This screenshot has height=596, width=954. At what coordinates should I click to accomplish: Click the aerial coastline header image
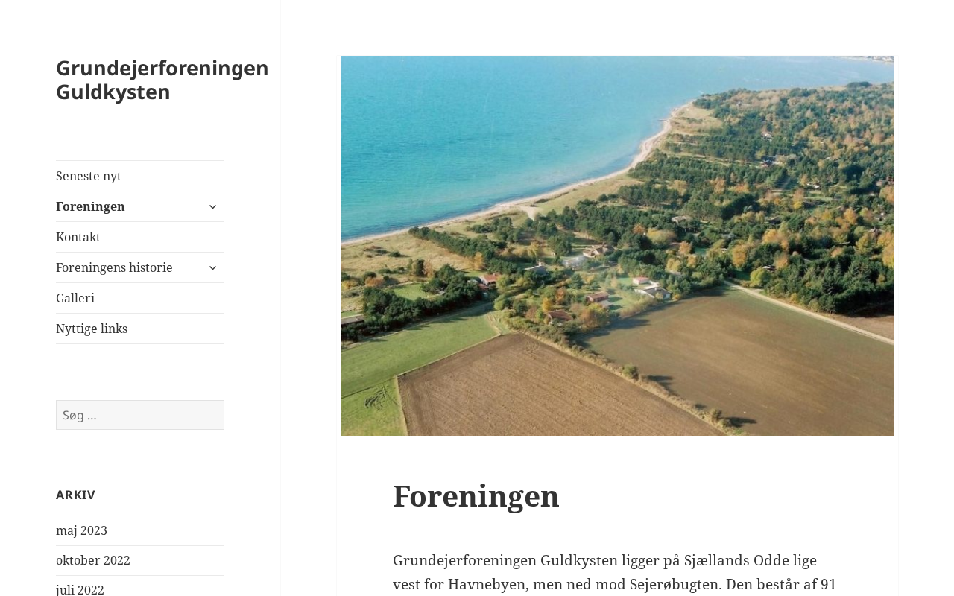tap(617, 246)
